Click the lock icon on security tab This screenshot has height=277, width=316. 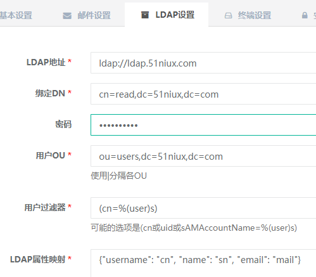point(305,15)
